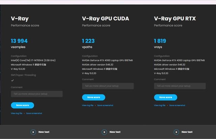Click the 13 994 vsamples score value
The height and width of the screenshot is (139, 216).
(19, 41)
